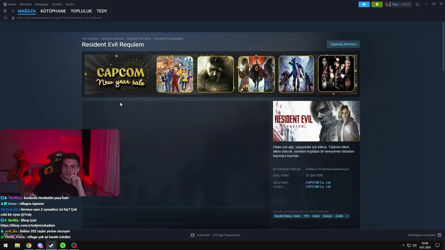Viewport: 445px width, 250px height.
Task: Click the CAPCOM Co., Ltd. publisher link
Action: click(x=318, y=187)
